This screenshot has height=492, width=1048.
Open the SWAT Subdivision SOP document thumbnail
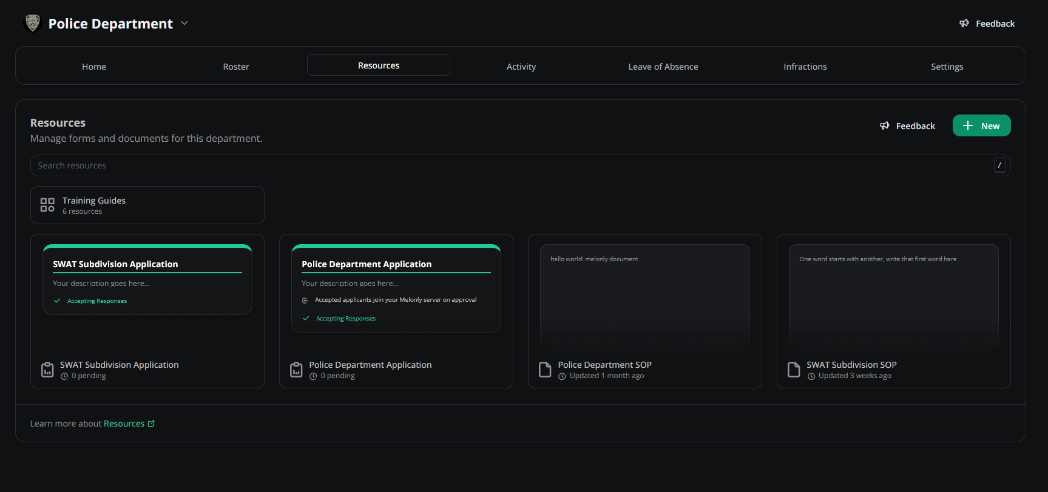click(893, 297)
